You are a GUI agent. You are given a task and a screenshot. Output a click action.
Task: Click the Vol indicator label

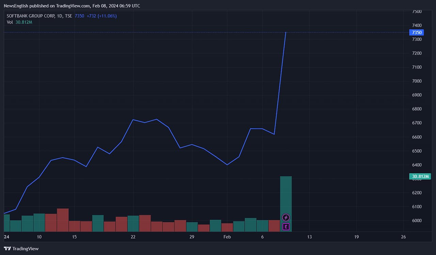click(10, 22)
